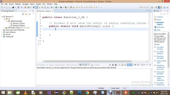Image resolution: width=170 pixels, height=95 pixels.
Task: Click the Pin Console icon
Action: click(135, 65)
